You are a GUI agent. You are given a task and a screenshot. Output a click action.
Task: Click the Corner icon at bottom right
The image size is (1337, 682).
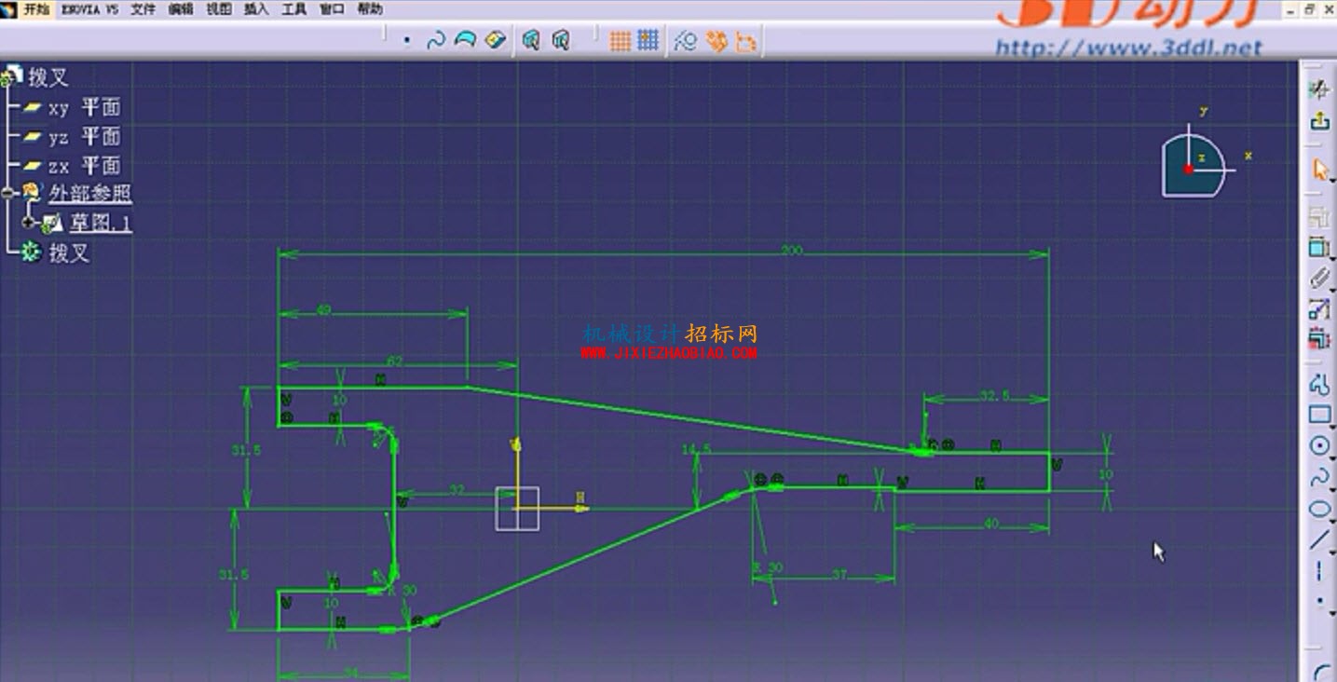1320,672
